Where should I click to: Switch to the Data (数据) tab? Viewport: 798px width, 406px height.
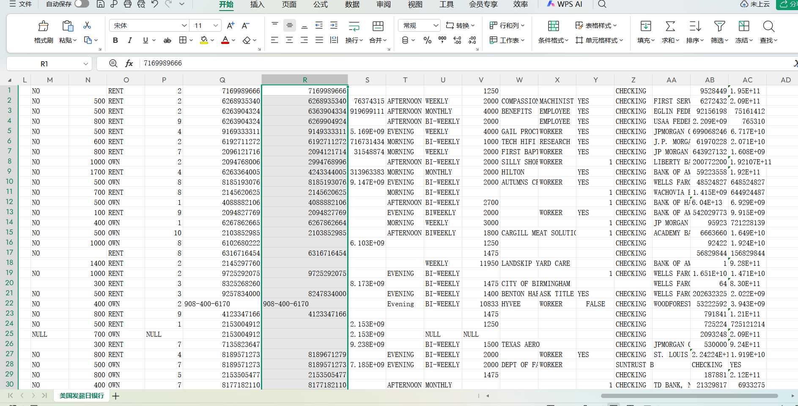(352, 4)
